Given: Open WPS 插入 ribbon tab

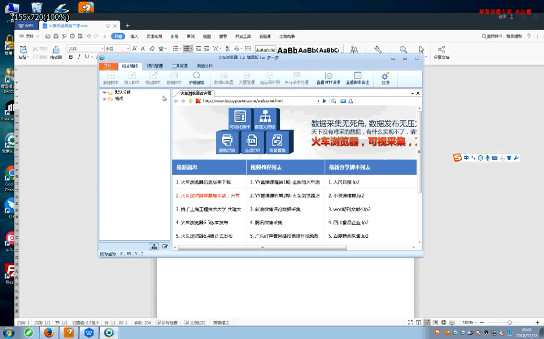Looking at the screenshot, I should coord(134,36).
